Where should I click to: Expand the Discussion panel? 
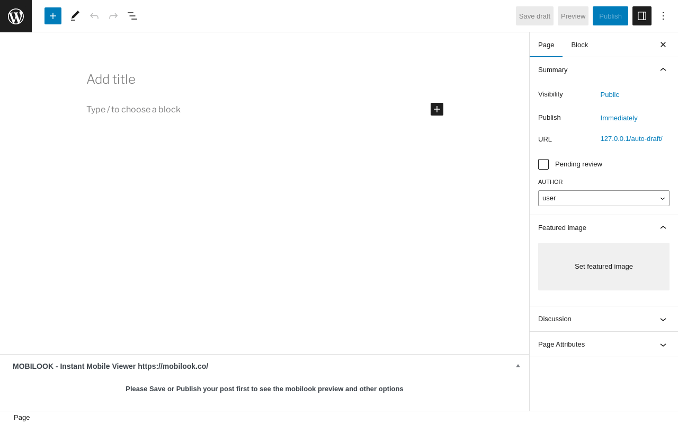pos(604,319)
